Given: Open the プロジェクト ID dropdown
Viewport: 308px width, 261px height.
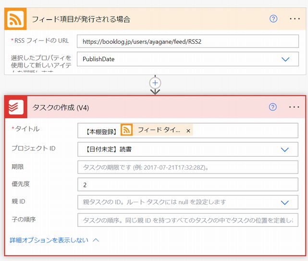Looking at the screenshot, I should (x=284, y=149).
